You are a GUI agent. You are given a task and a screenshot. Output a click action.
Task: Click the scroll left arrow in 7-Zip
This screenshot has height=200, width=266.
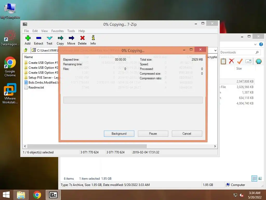click(x=25, y=146)
